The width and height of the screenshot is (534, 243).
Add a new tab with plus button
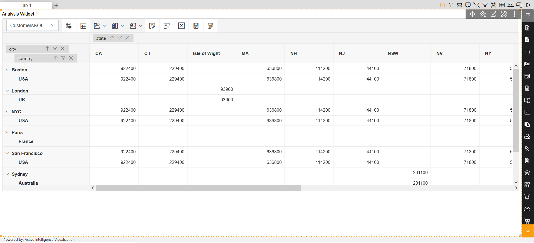[56, 5]
